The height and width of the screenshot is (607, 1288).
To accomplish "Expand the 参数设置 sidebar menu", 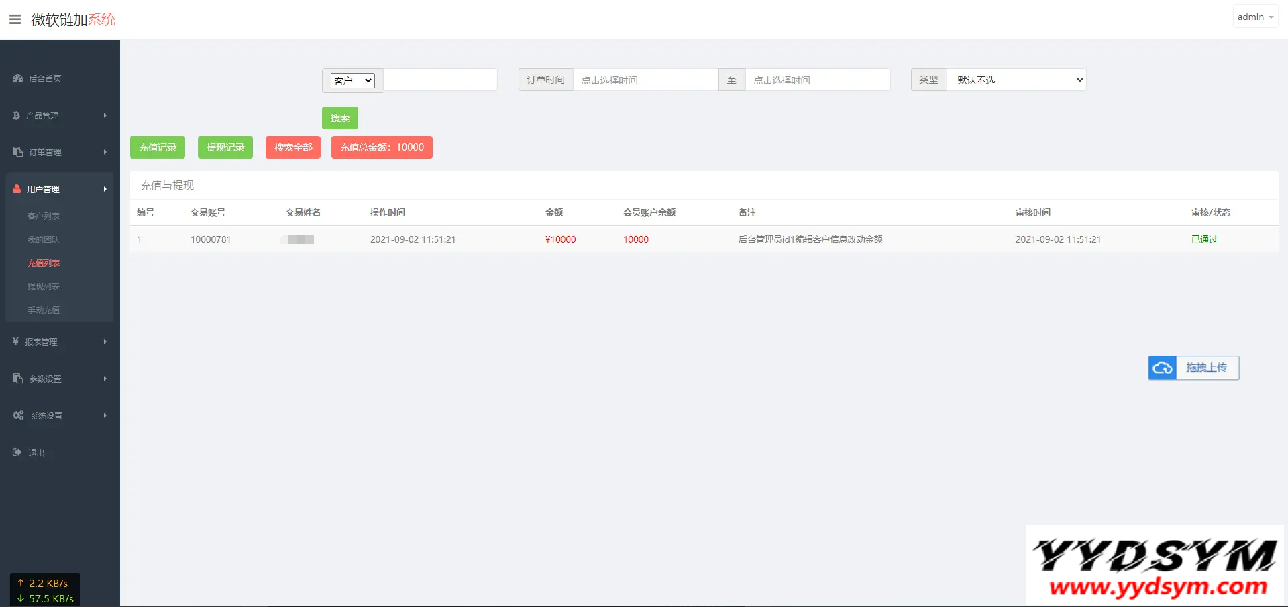I will pyautogui.click(x=60, y=379).
